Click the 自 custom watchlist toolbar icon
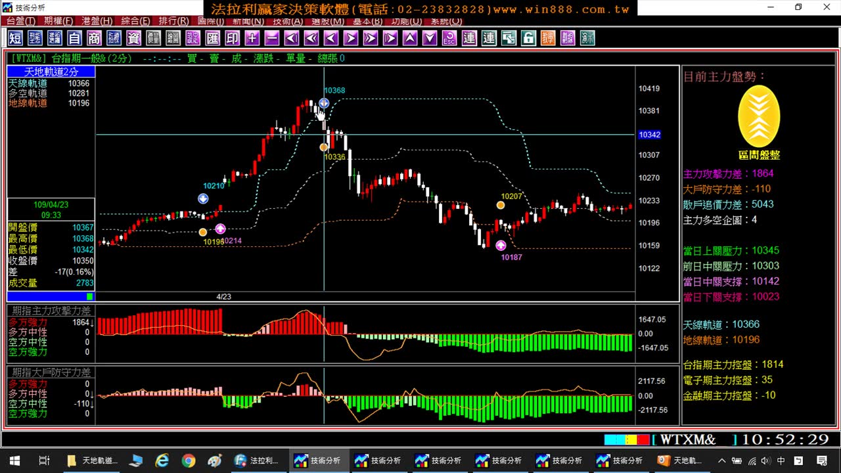The image size is (841, 473). (x=74, y=38)
